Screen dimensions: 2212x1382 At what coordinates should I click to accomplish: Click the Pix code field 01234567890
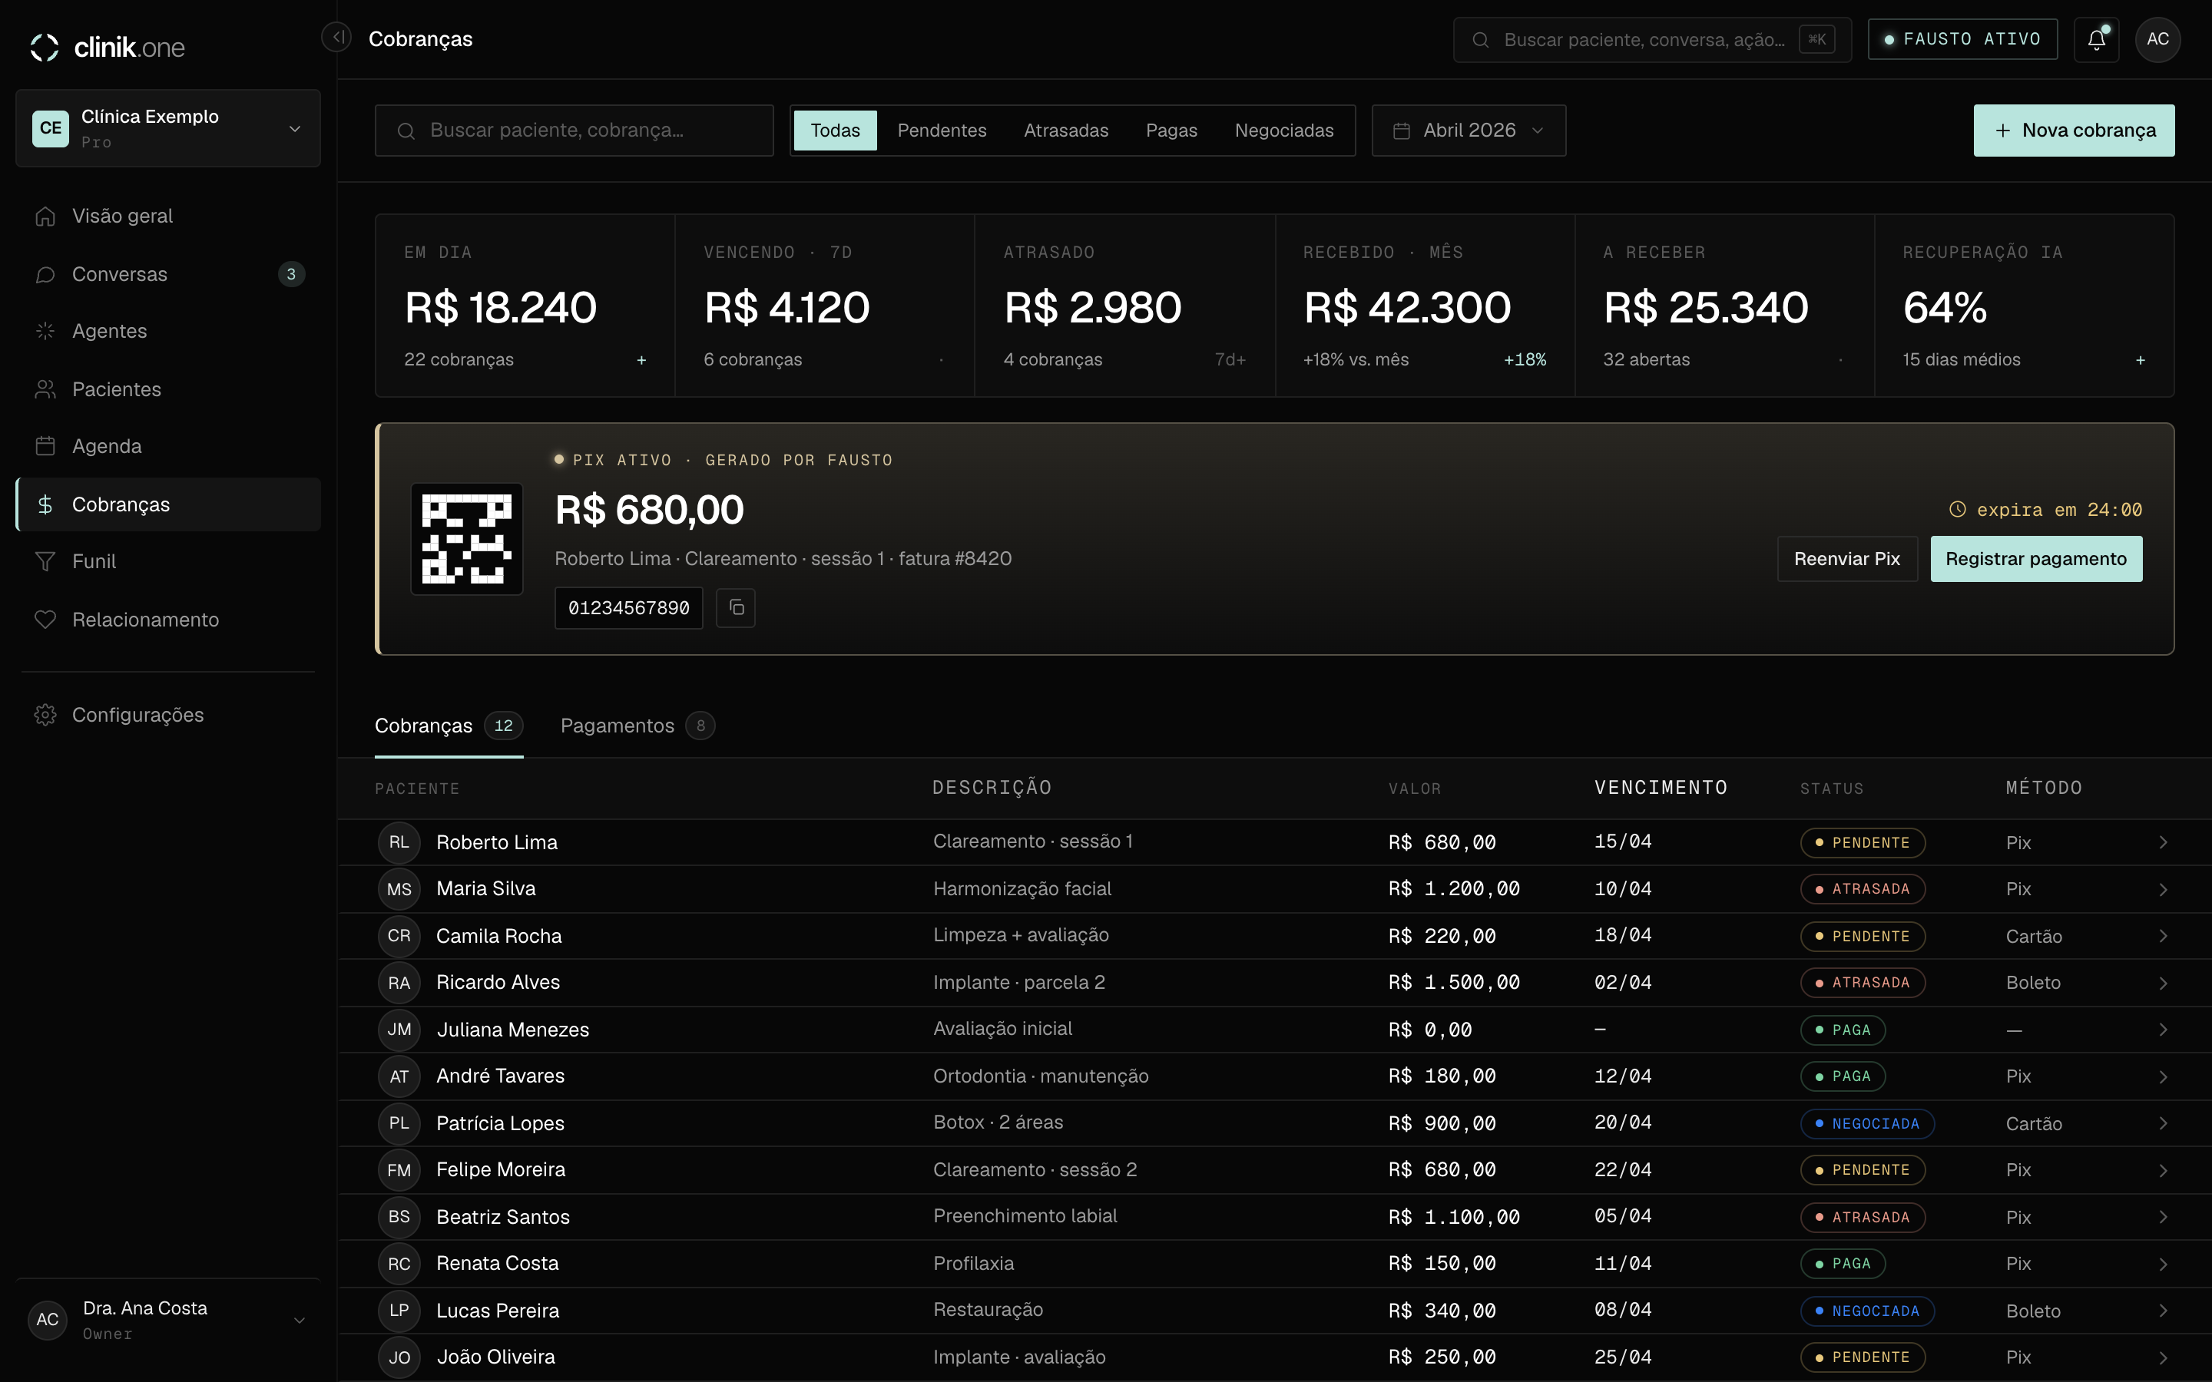tap(629, 608)
